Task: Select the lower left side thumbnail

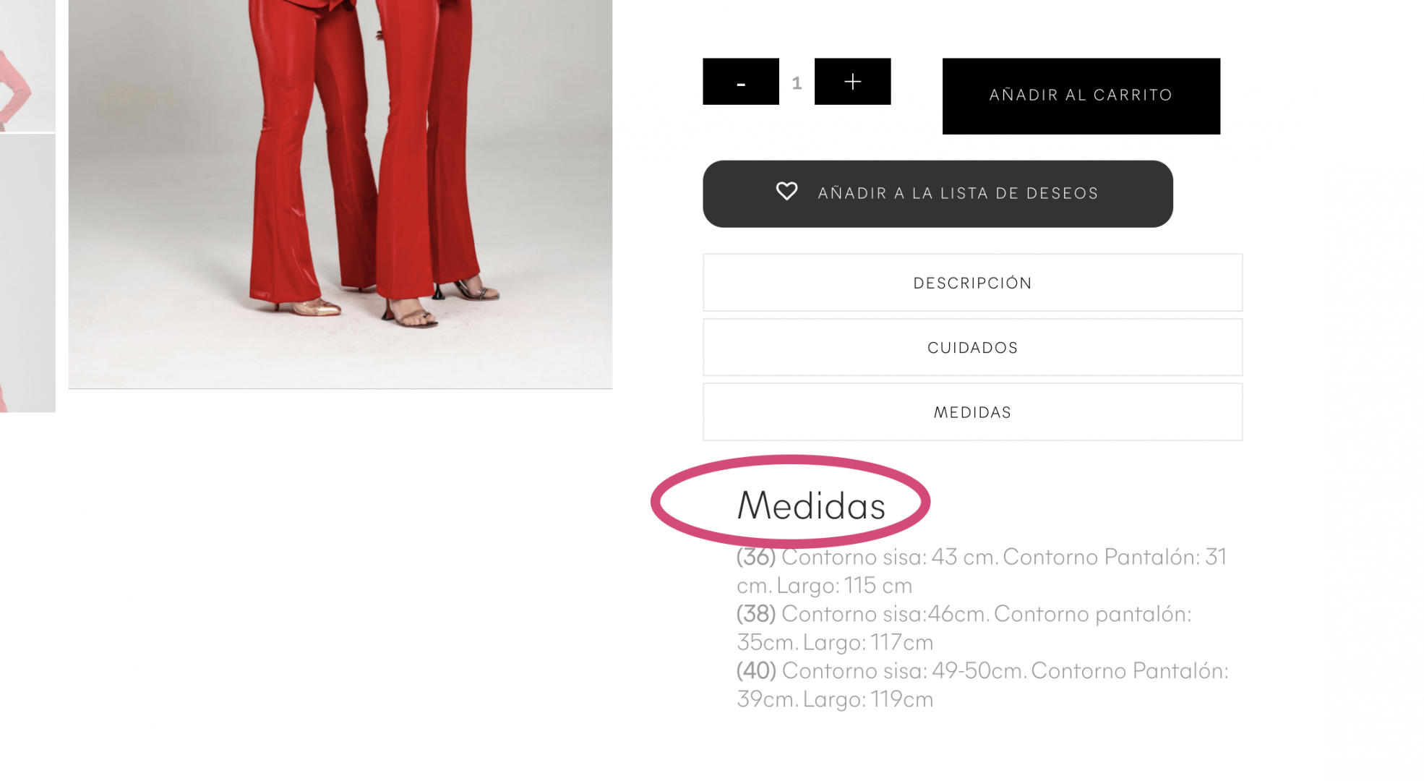Action: [27, 273]
